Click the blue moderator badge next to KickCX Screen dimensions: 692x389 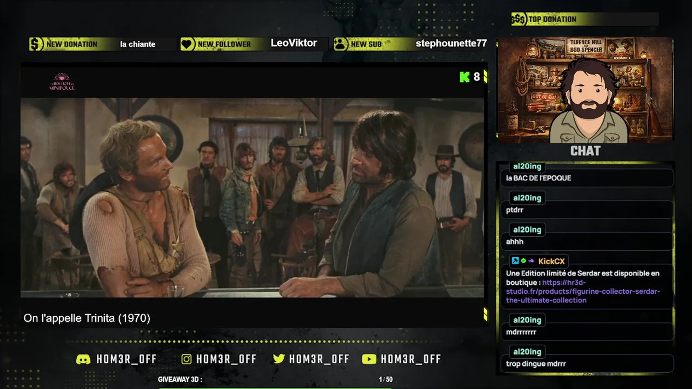click(515, 261)
